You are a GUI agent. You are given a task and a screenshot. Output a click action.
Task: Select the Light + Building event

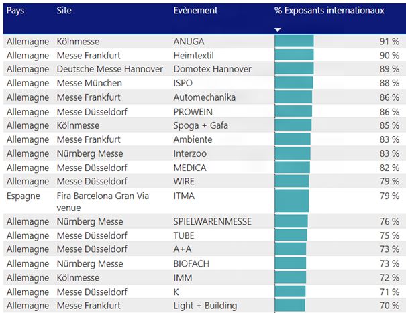tap(205, 306)
